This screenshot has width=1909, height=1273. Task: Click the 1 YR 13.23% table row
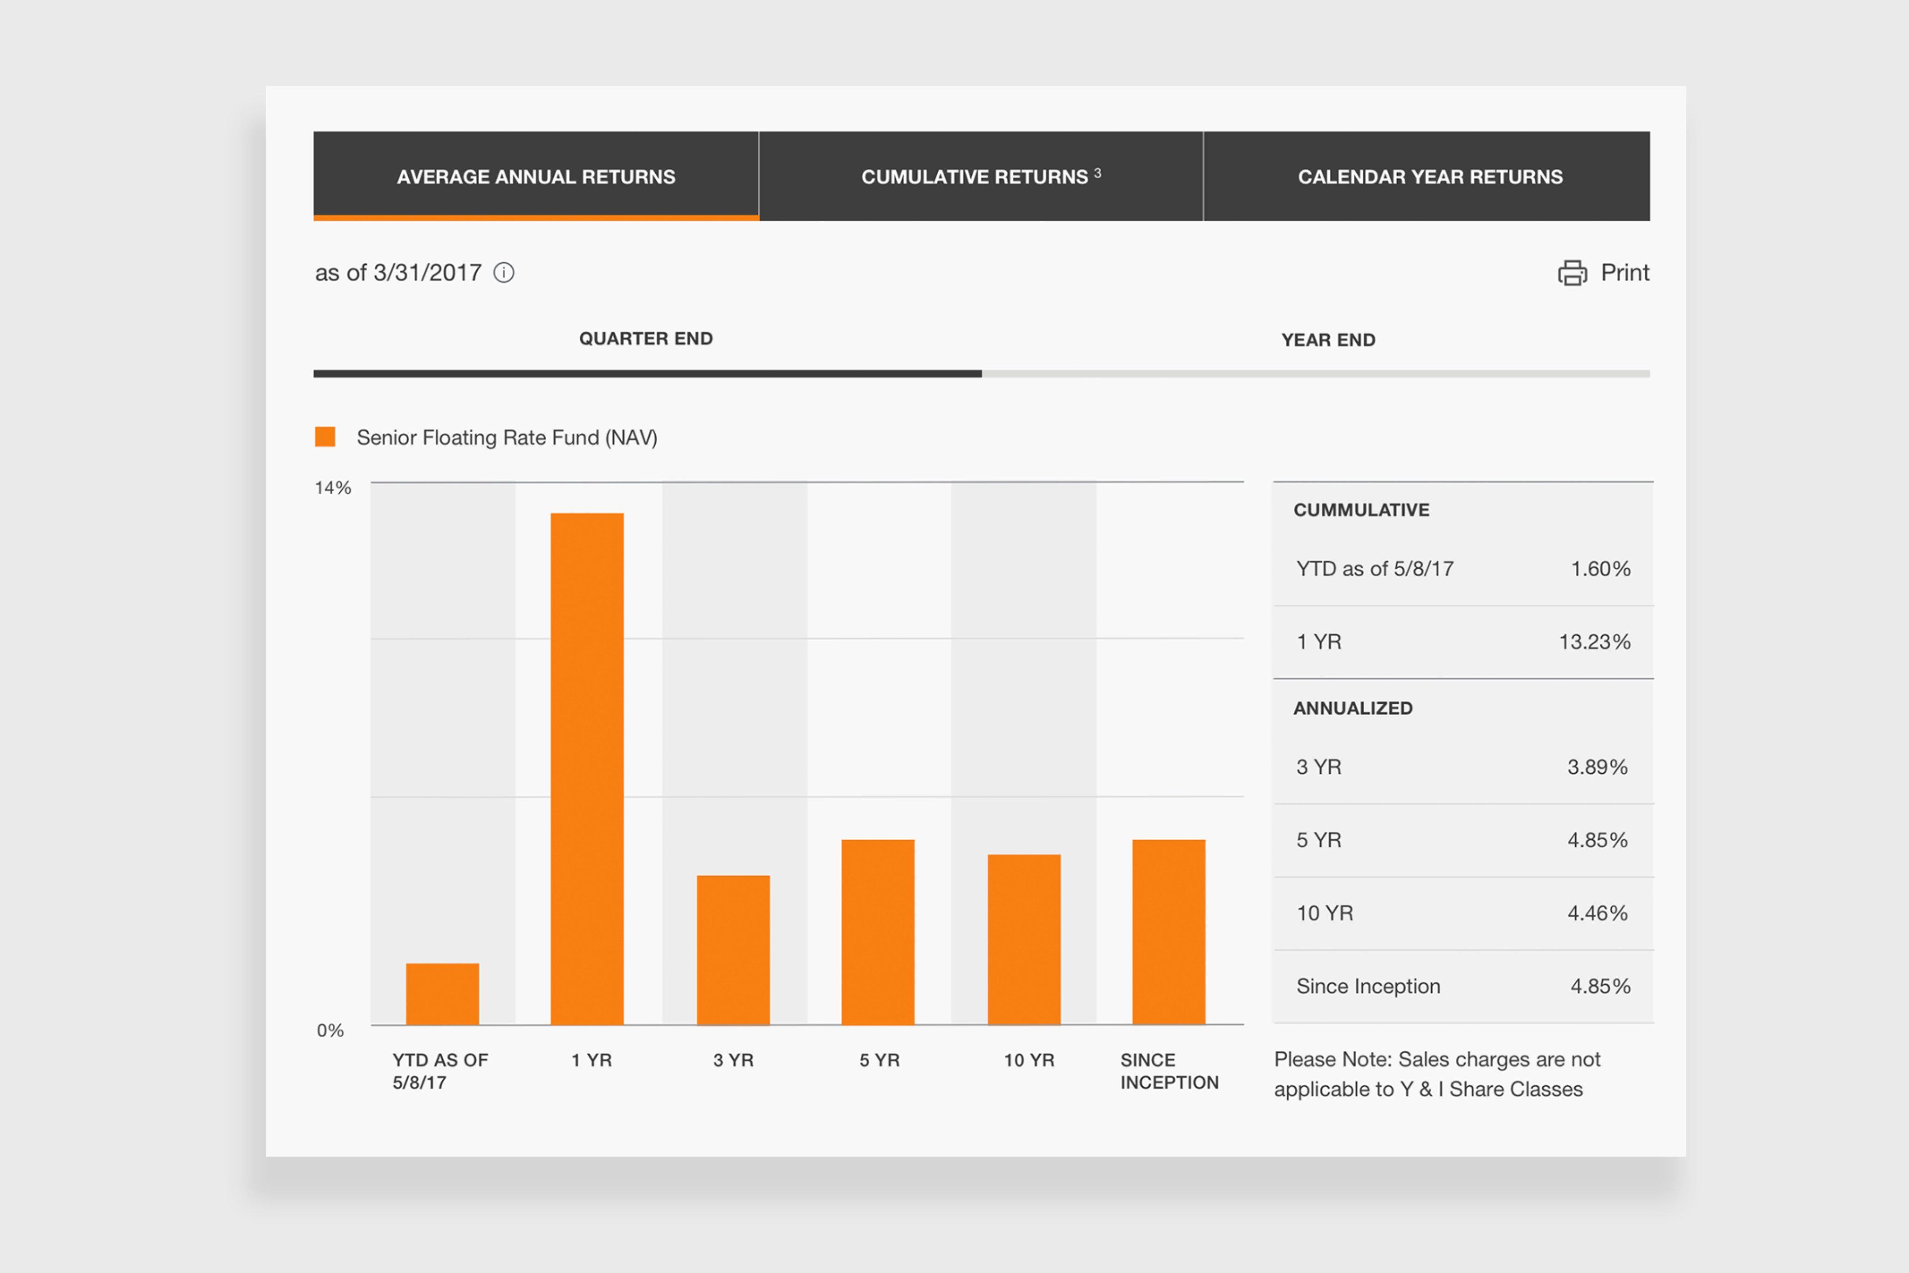(x=1462, y=641)
